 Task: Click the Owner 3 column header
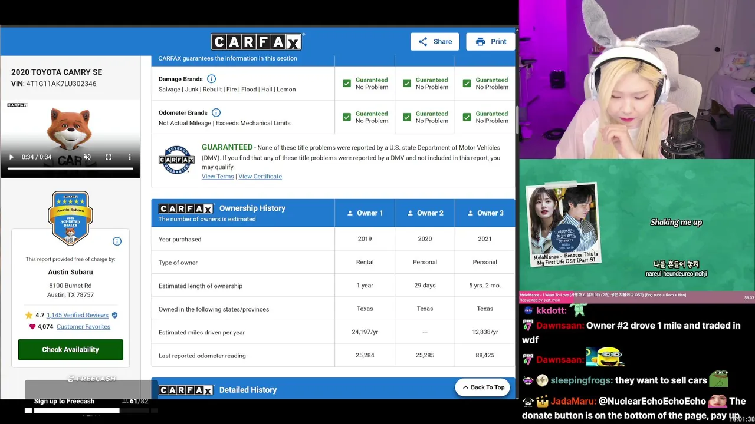click(485, 213)
